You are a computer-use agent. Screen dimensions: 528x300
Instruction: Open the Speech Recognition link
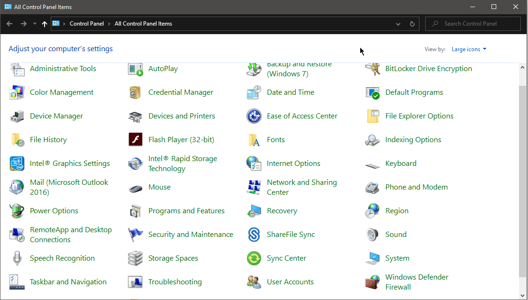point(62,258)
